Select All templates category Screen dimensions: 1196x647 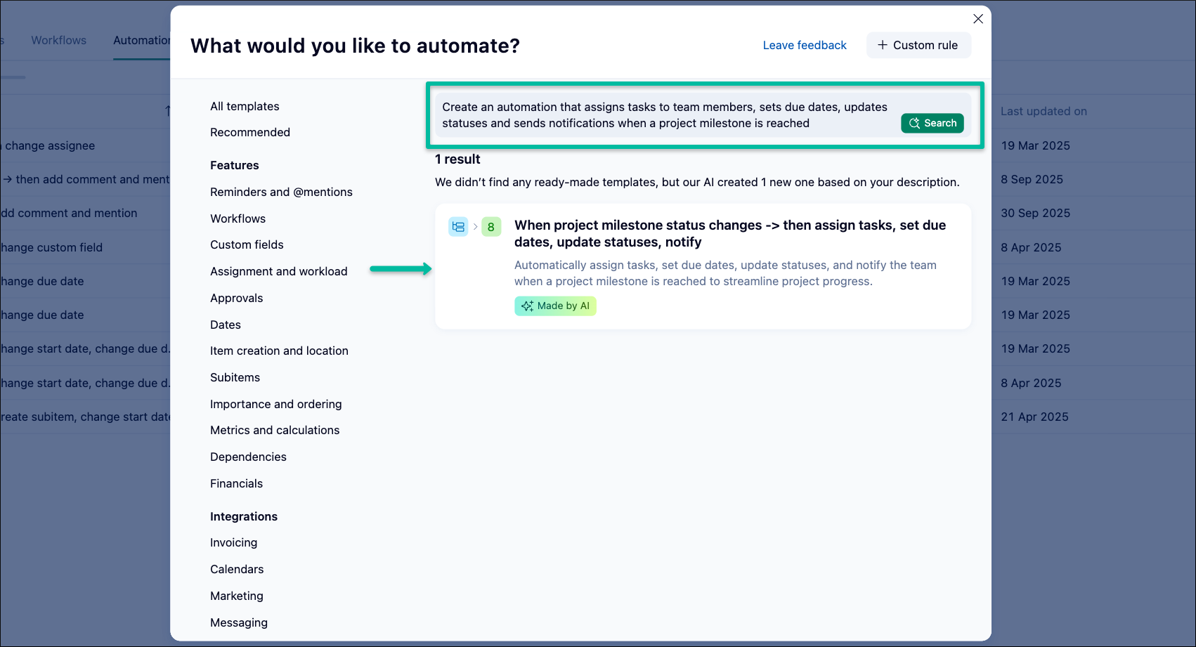click(x=245, y=107)
